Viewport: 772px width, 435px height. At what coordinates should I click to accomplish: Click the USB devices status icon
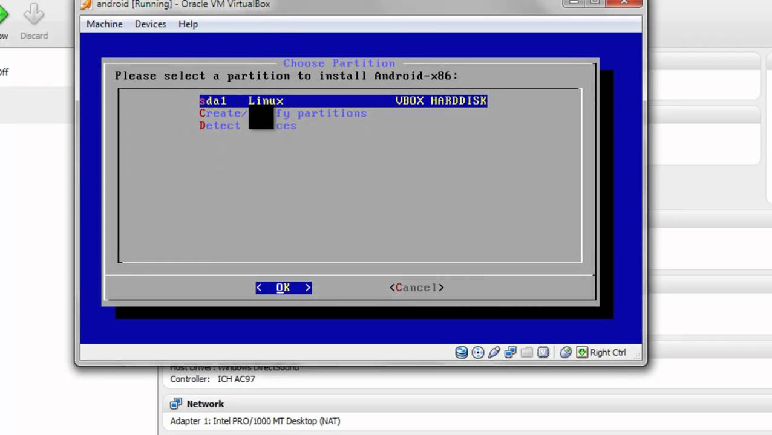(494, 352)
